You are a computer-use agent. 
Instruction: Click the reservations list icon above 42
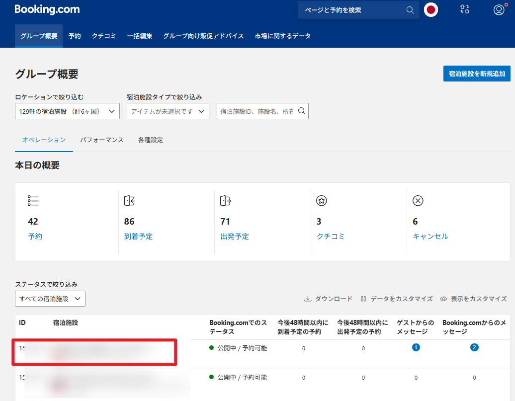click(x=33, y=201)
